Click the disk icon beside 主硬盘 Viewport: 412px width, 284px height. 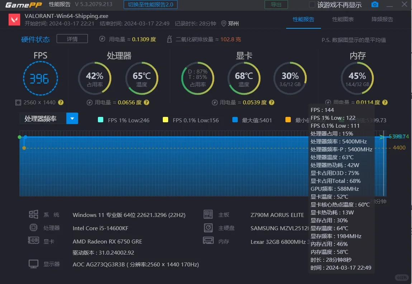pos(208,227)
